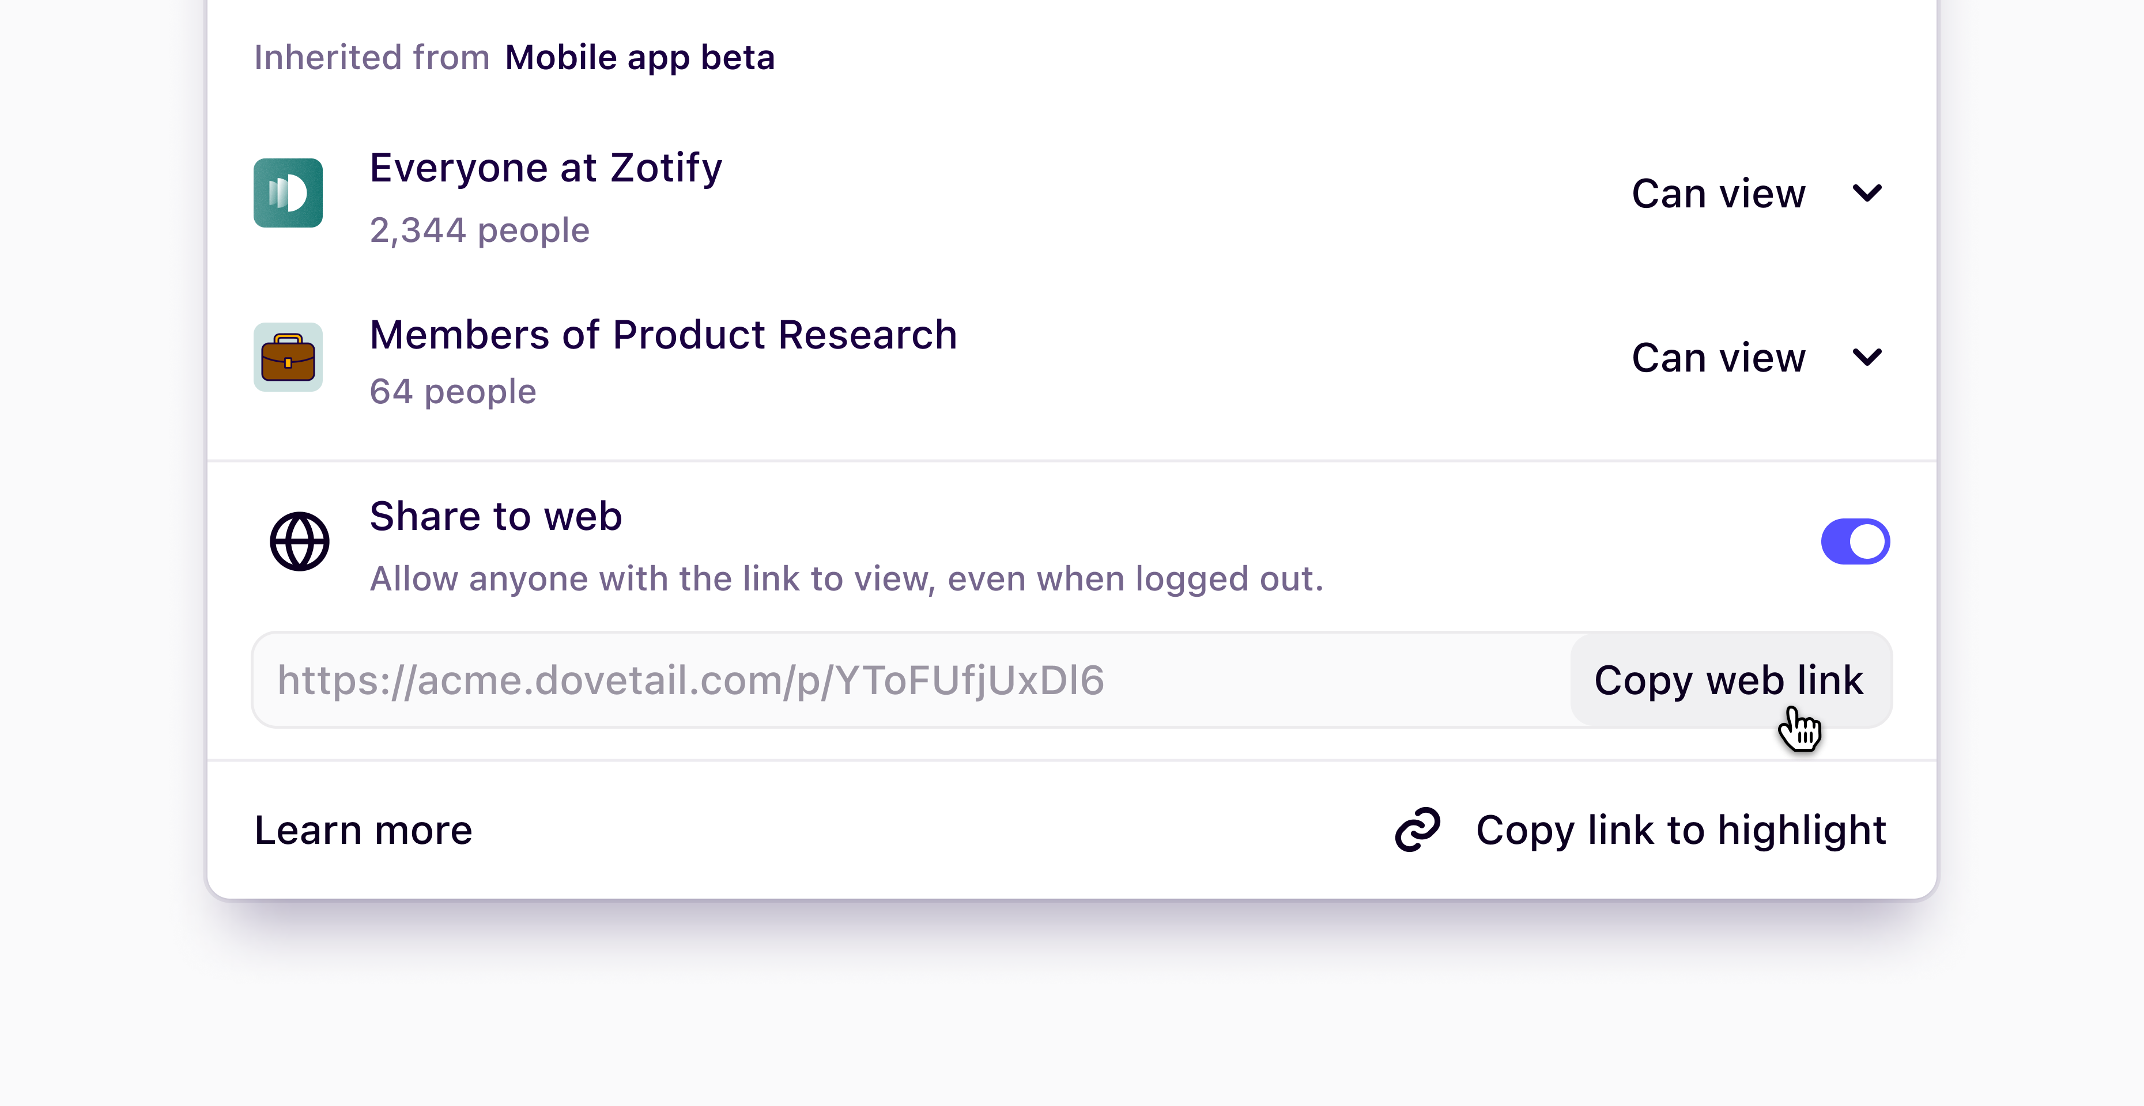Open the Can view dropdown for Everyone at Zotify
Screen dimensions: 2144x1106
1719,194
